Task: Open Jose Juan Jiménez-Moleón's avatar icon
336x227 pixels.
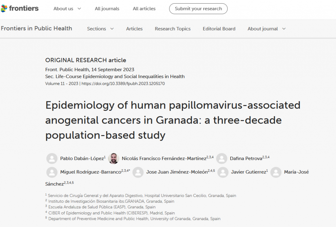Action: tap(138, 172)
